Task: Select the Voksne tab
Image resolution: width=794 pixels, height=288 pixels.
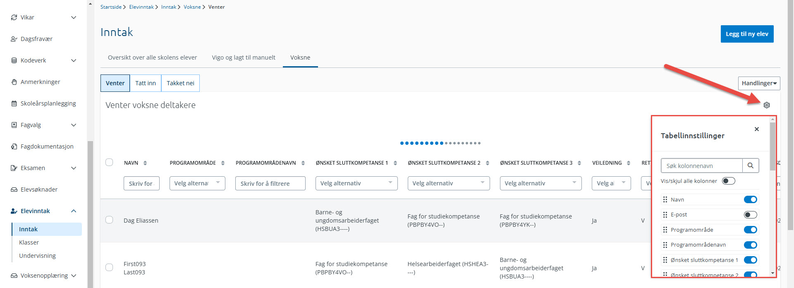Action: pos(300,58)
